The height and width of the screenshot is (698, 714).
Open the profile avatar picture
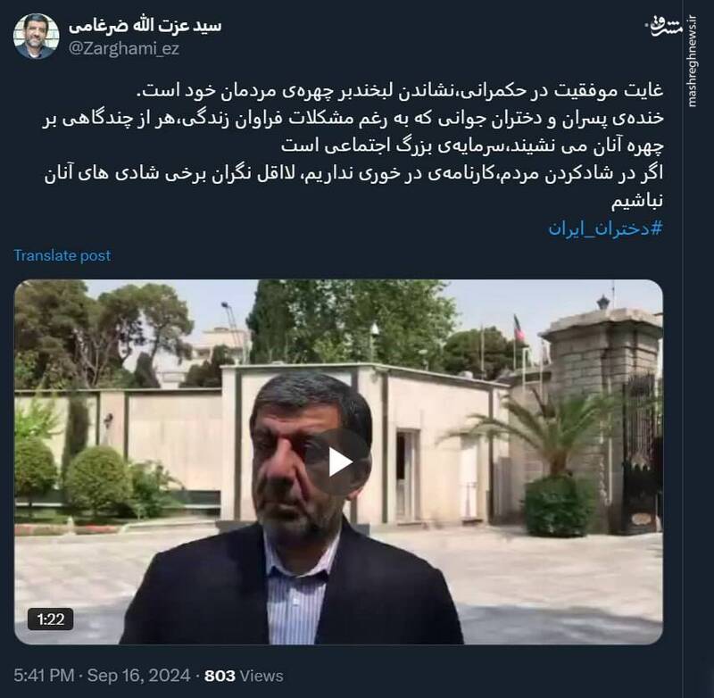click(x=36, y=37)
